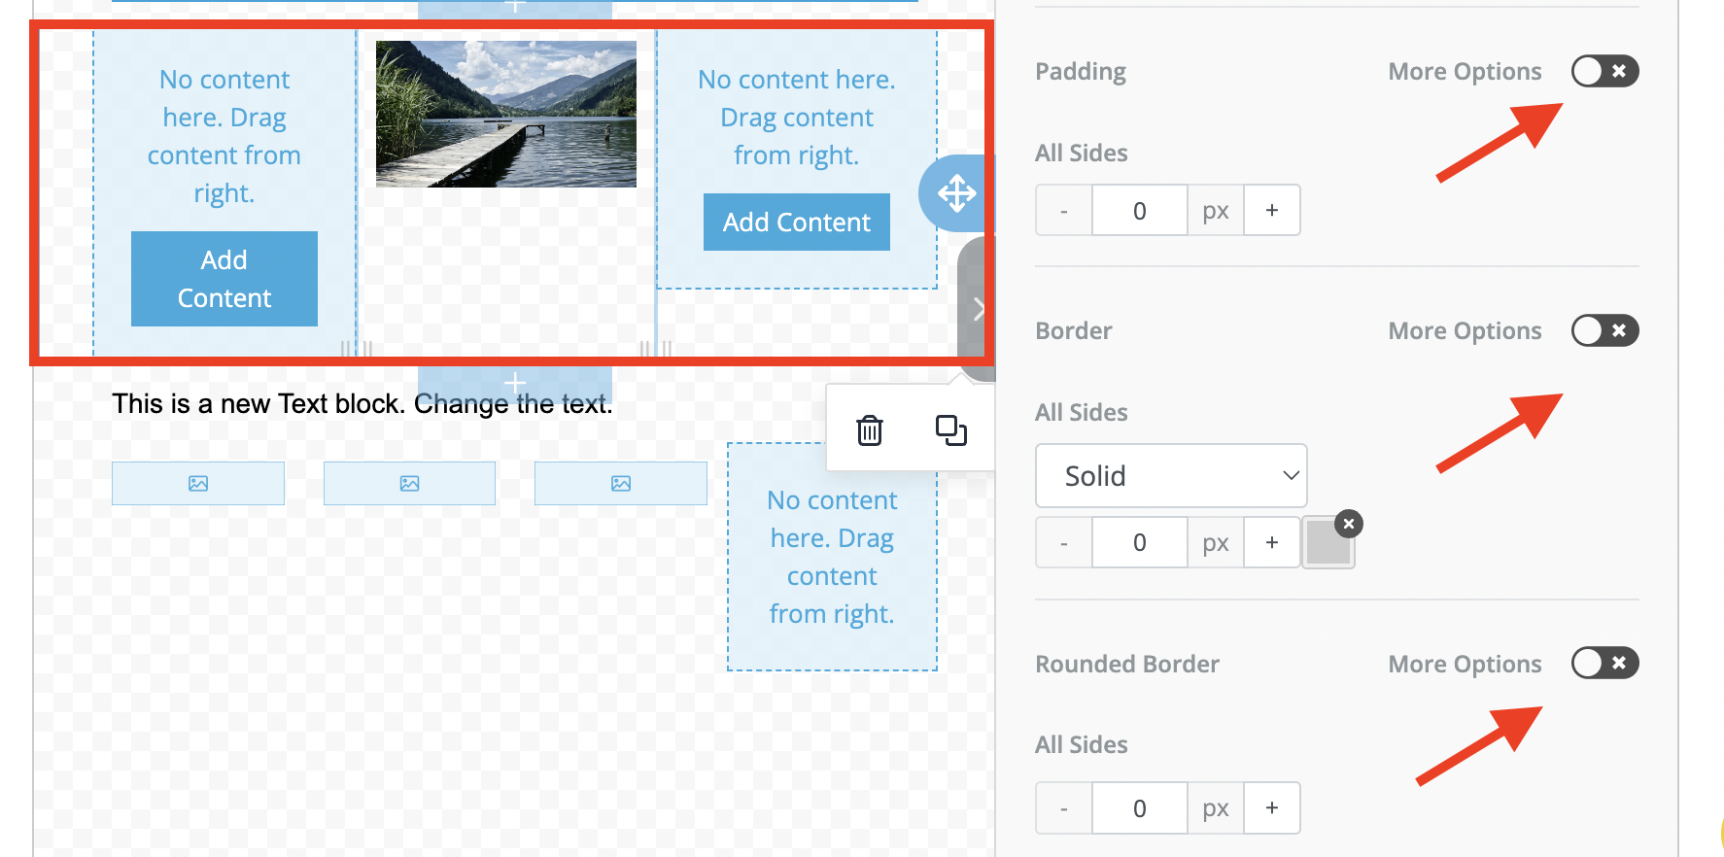Enable Padding More Options toggle
1724x857 pixels.
pos(1604,71)
